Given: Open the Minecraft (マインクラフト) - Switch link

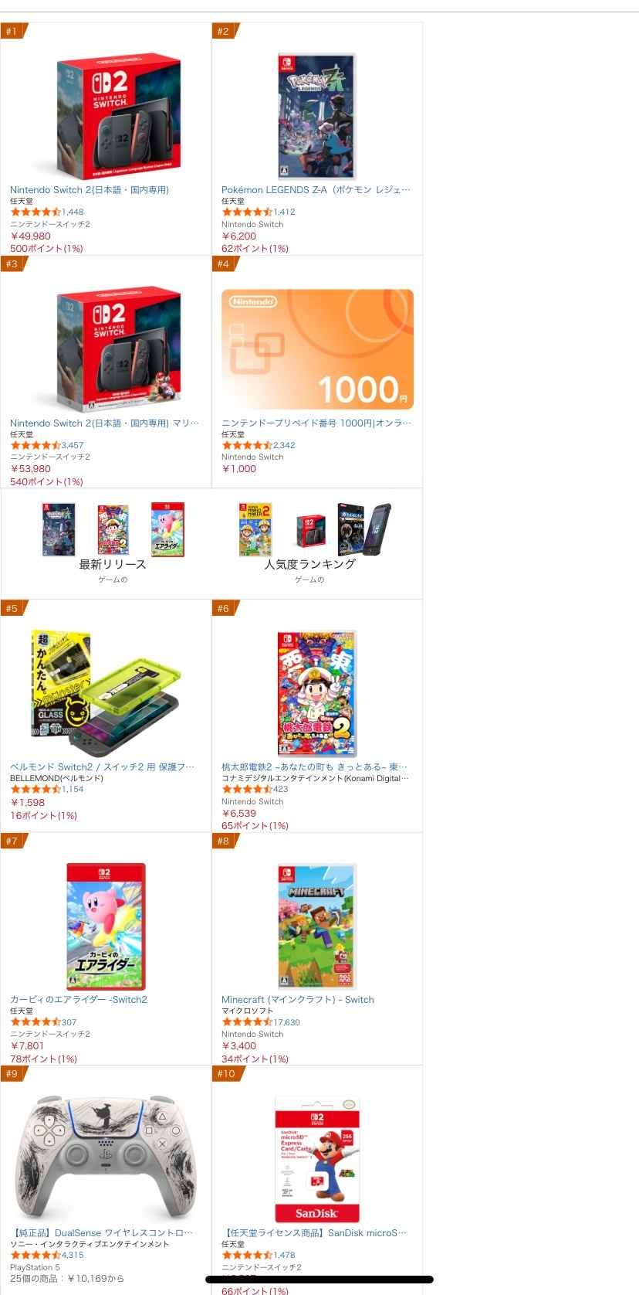Looking at the screenshot, I should (298, 999).
